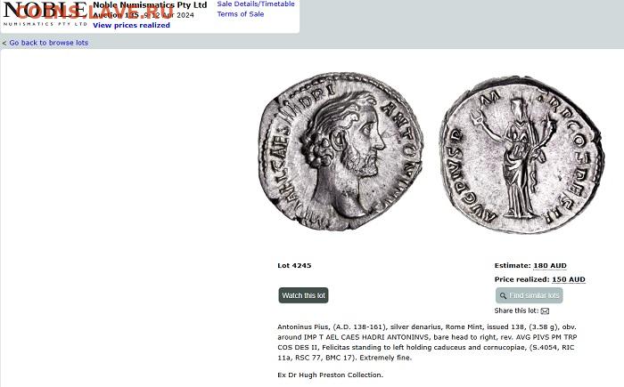Click the Share this lot label
This screenshot has height=387, width=624.
[516, 310]
